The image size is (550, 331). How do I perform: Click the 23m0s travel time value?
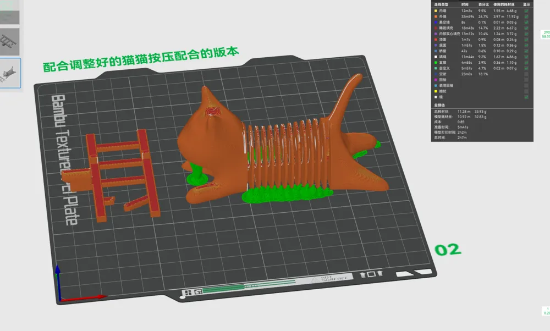pos(466,74)
